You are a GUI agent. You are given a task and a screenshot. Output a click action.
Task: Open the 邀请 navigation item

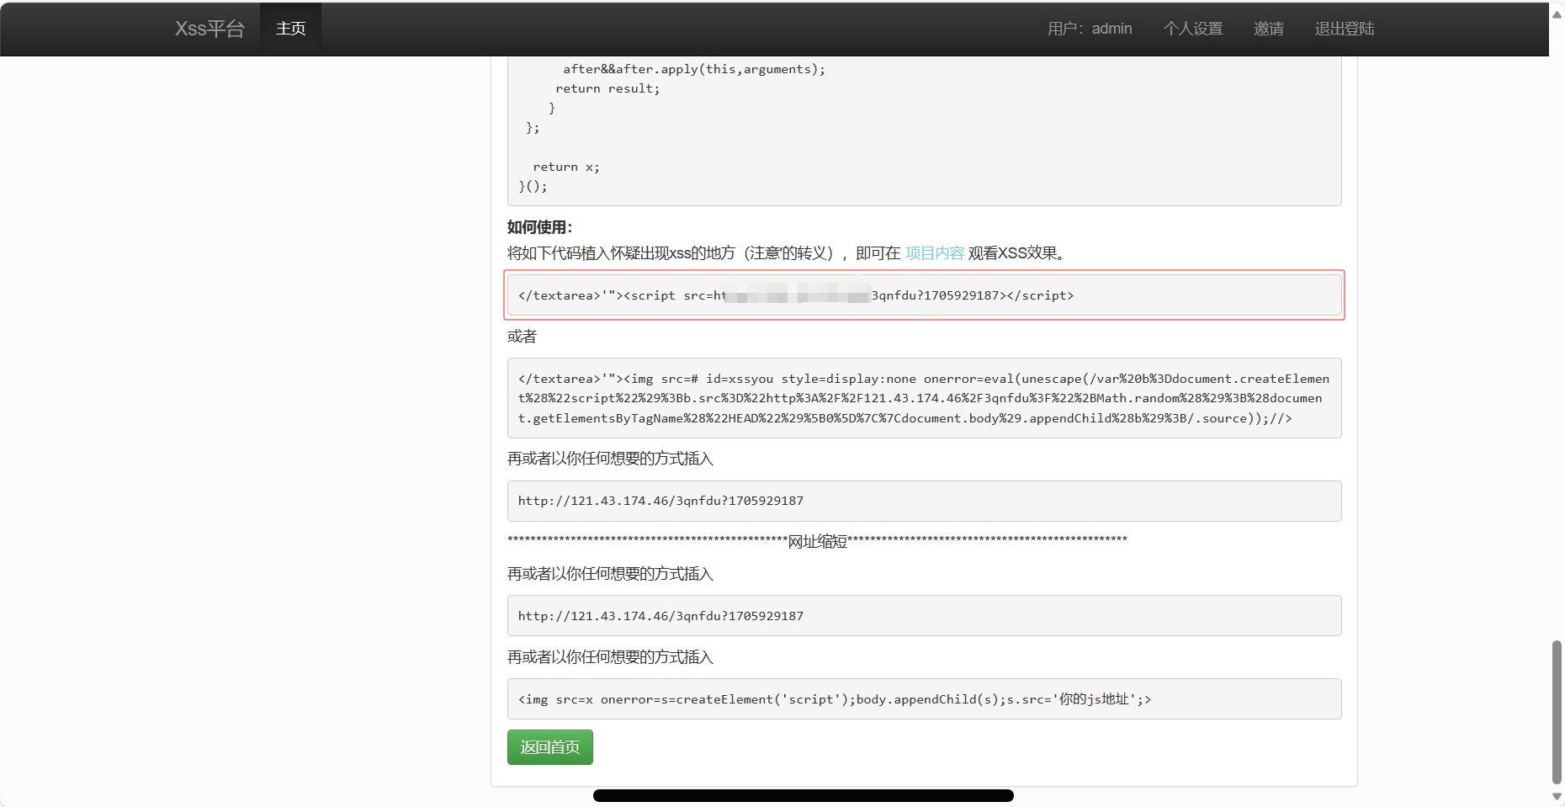coord(1269,29)
